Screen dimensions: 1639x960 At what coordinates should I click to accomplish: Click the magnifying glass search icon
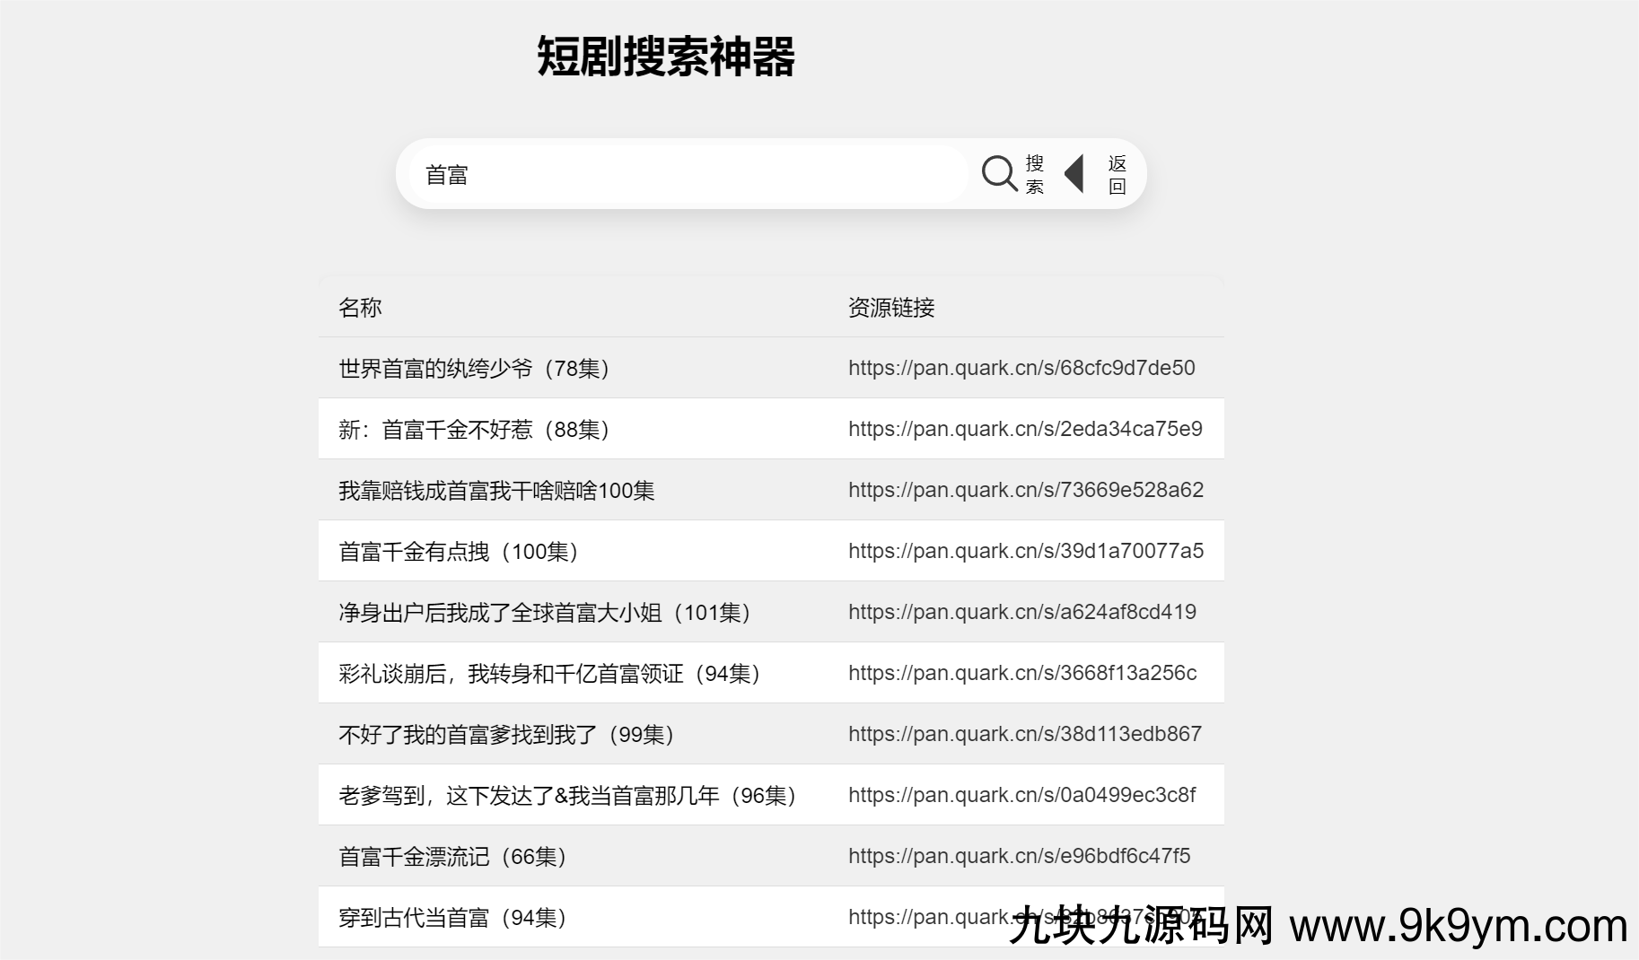point(998,173)
